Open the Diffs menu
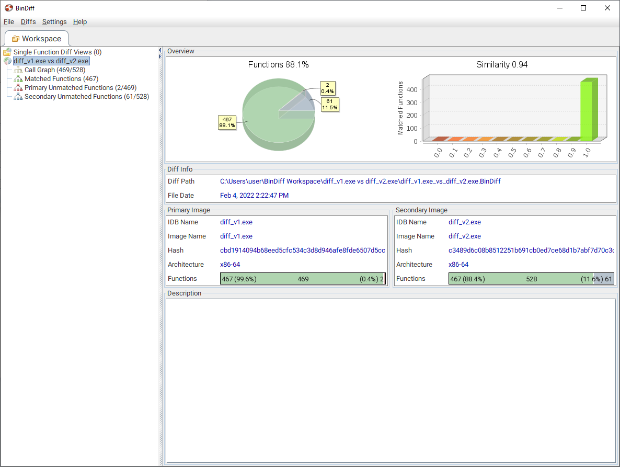The width and height of the screenshot is (620, 467). [28, 22]
